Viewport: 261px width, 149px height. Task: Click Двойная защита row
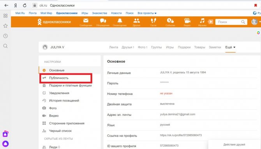(182, 104)
